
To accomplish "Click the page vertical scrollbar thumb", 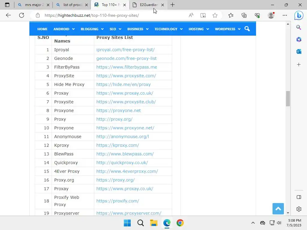I will coord(288,99).
